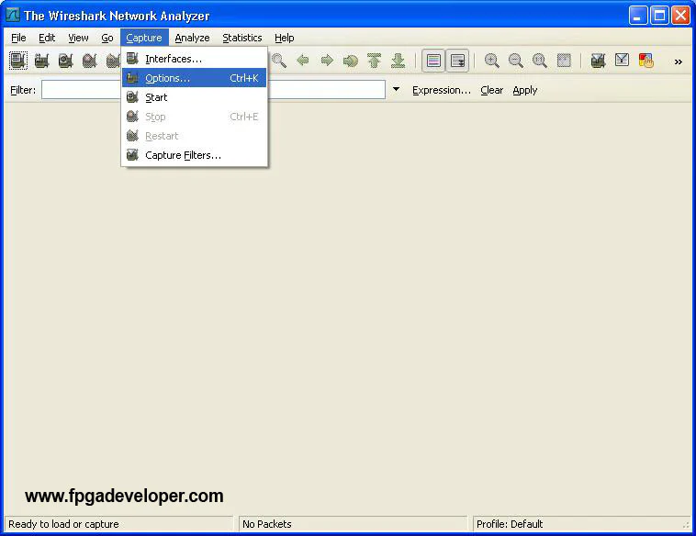Open the coloring rules icon

click(x=645, y=61)
